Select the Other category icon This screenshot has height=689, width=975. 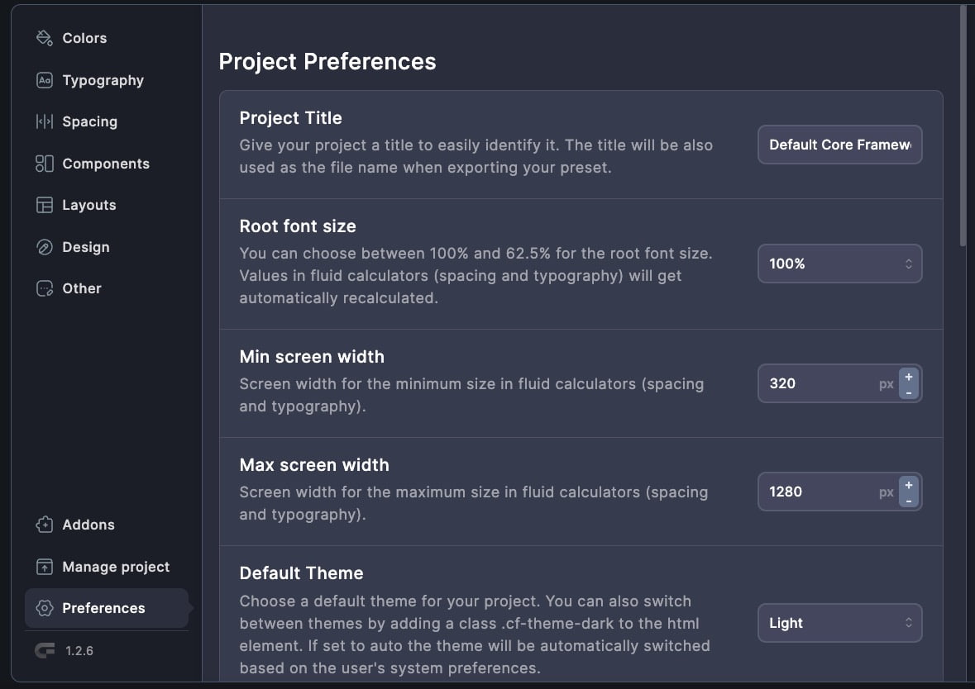coord(44,287)
